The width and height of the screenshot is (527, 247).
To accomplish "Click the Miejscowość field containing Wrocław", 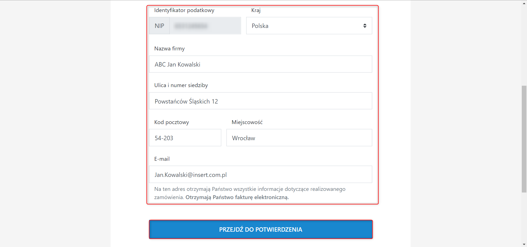I will click(299, 138).
